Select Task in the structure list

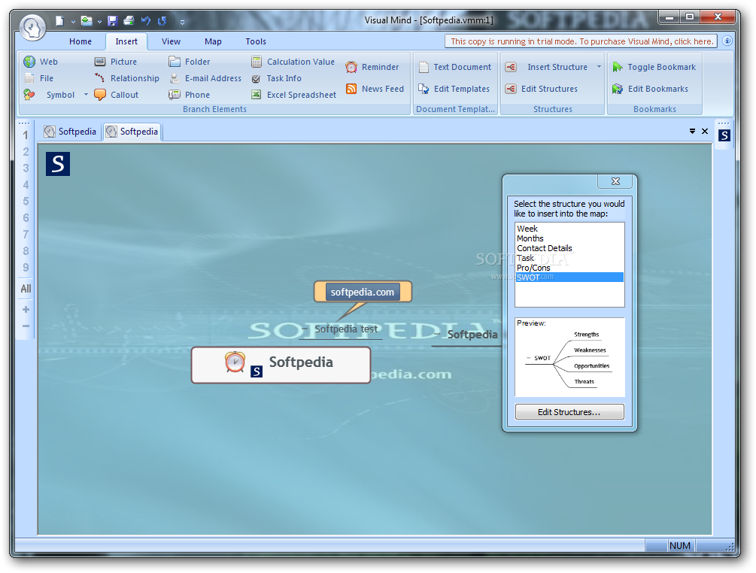[x=569, y=258]
